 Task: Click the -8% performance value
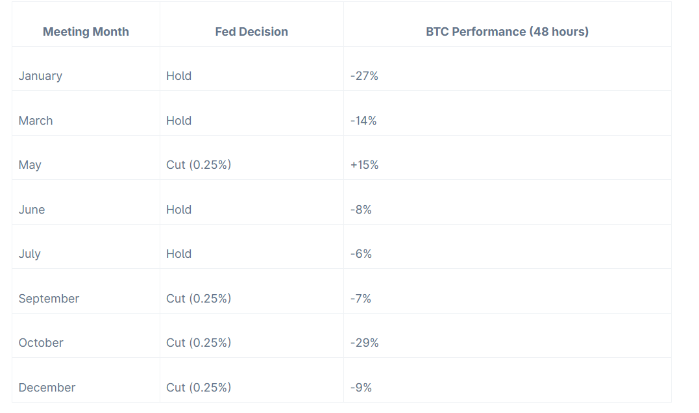coord(361,210)
